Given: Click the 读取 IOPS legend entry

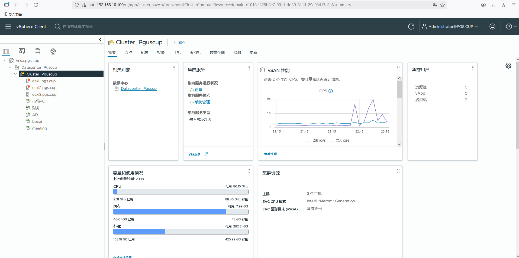Looking at the screenshot, I should (x=316, y=141).
